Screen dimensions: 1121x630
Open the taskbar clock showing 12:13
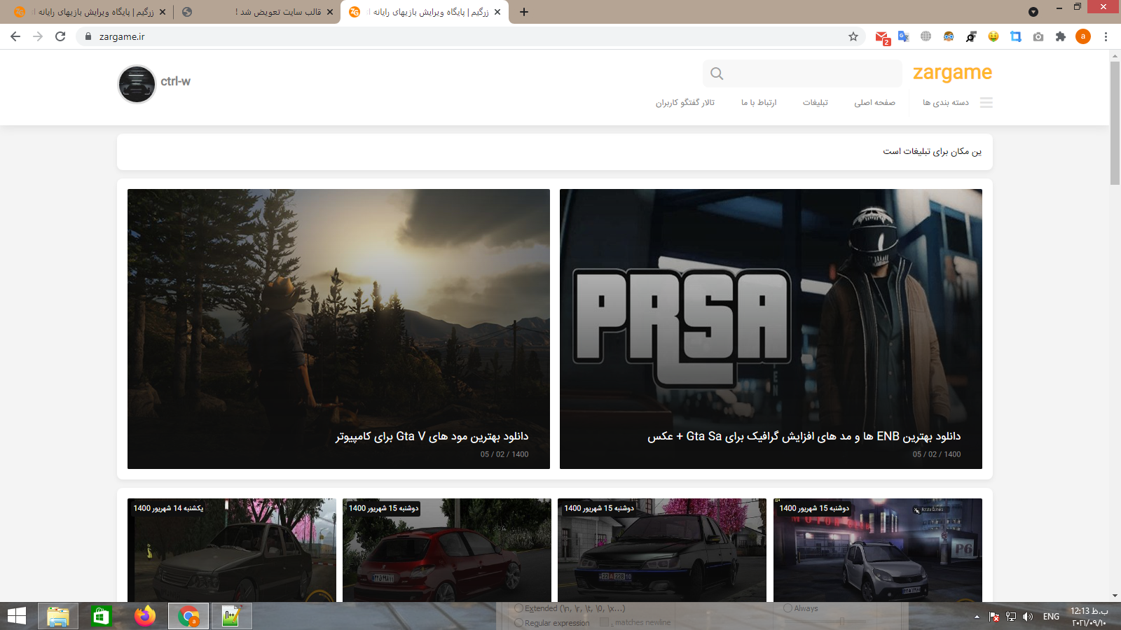pos(1089,617)
